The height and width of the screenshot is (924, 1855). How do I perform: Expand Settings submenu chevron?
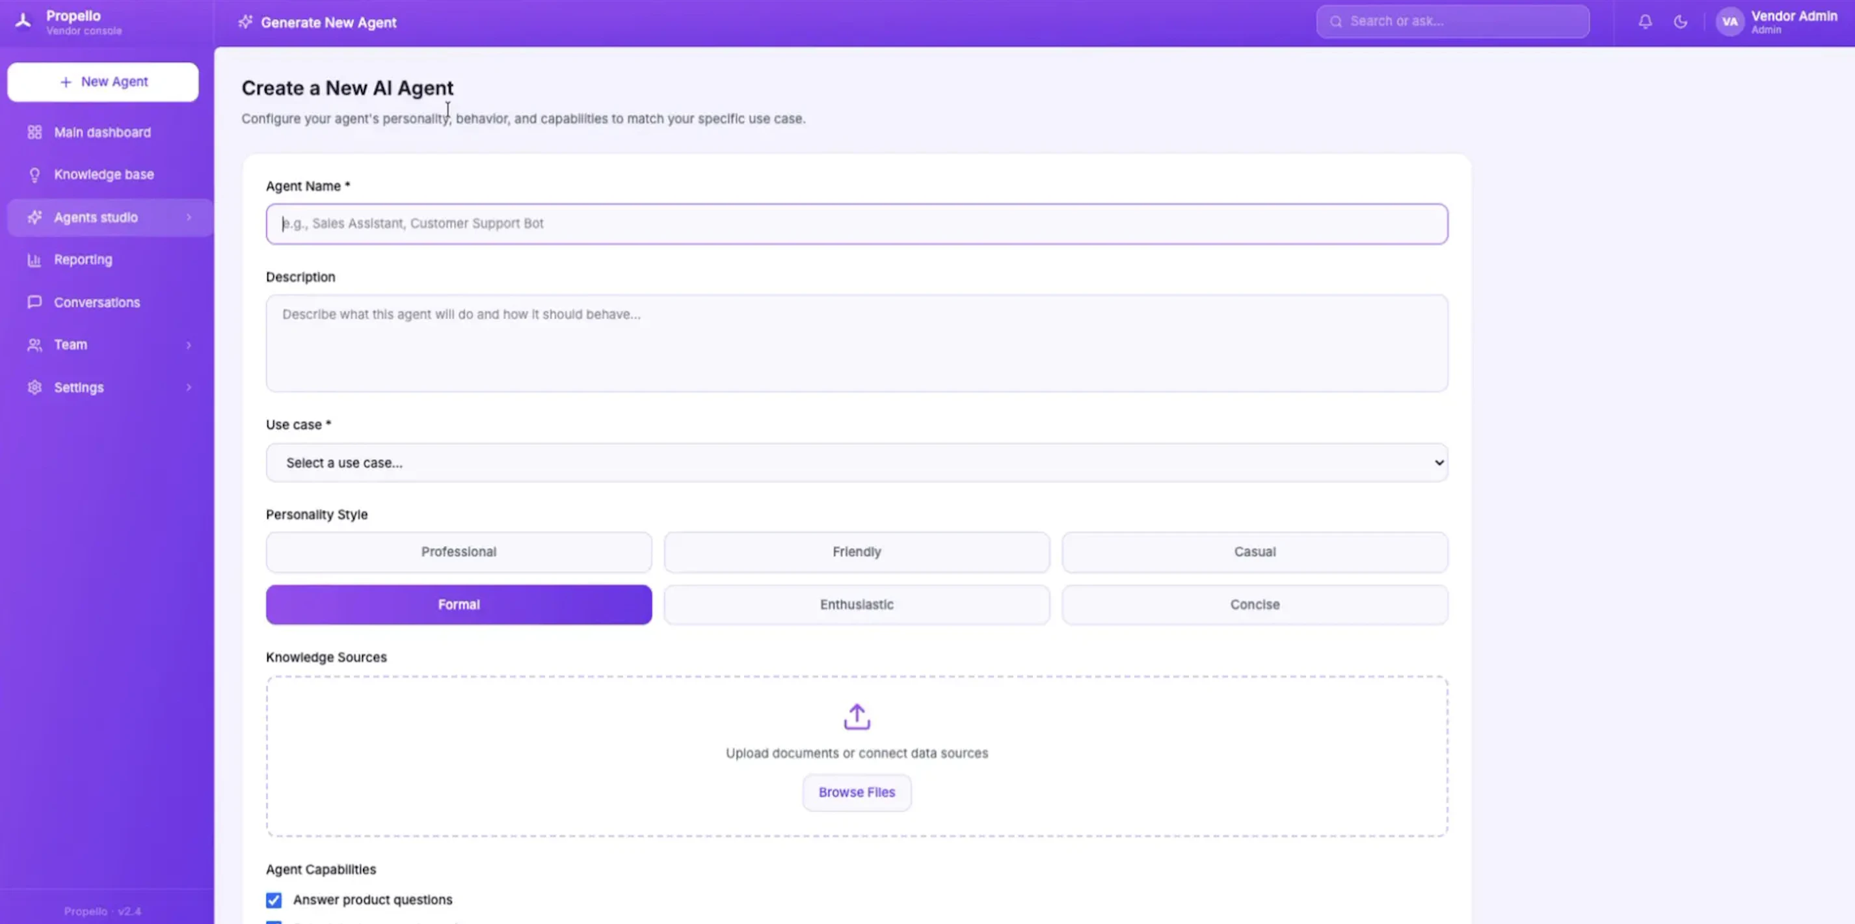[x=189, y=387]
